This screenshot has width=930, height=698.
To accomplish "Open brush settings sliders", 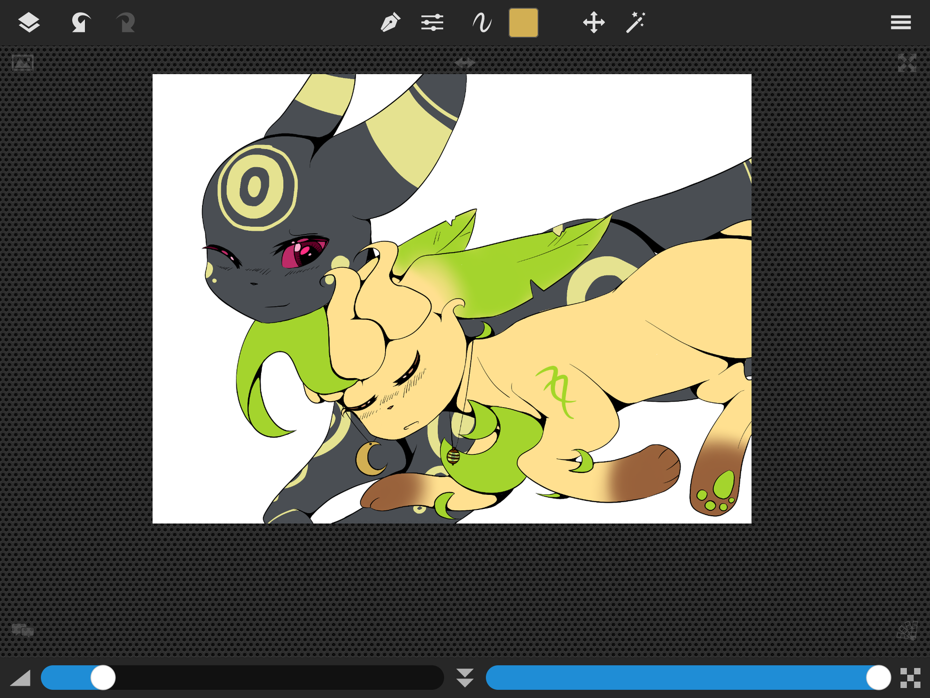I will pos(432,23).
